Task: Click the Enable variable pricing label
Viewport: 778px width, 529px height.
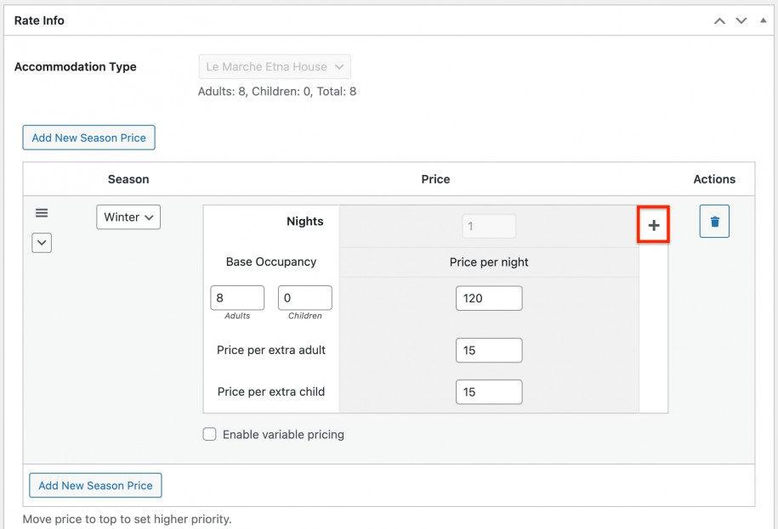Action: 283,434
